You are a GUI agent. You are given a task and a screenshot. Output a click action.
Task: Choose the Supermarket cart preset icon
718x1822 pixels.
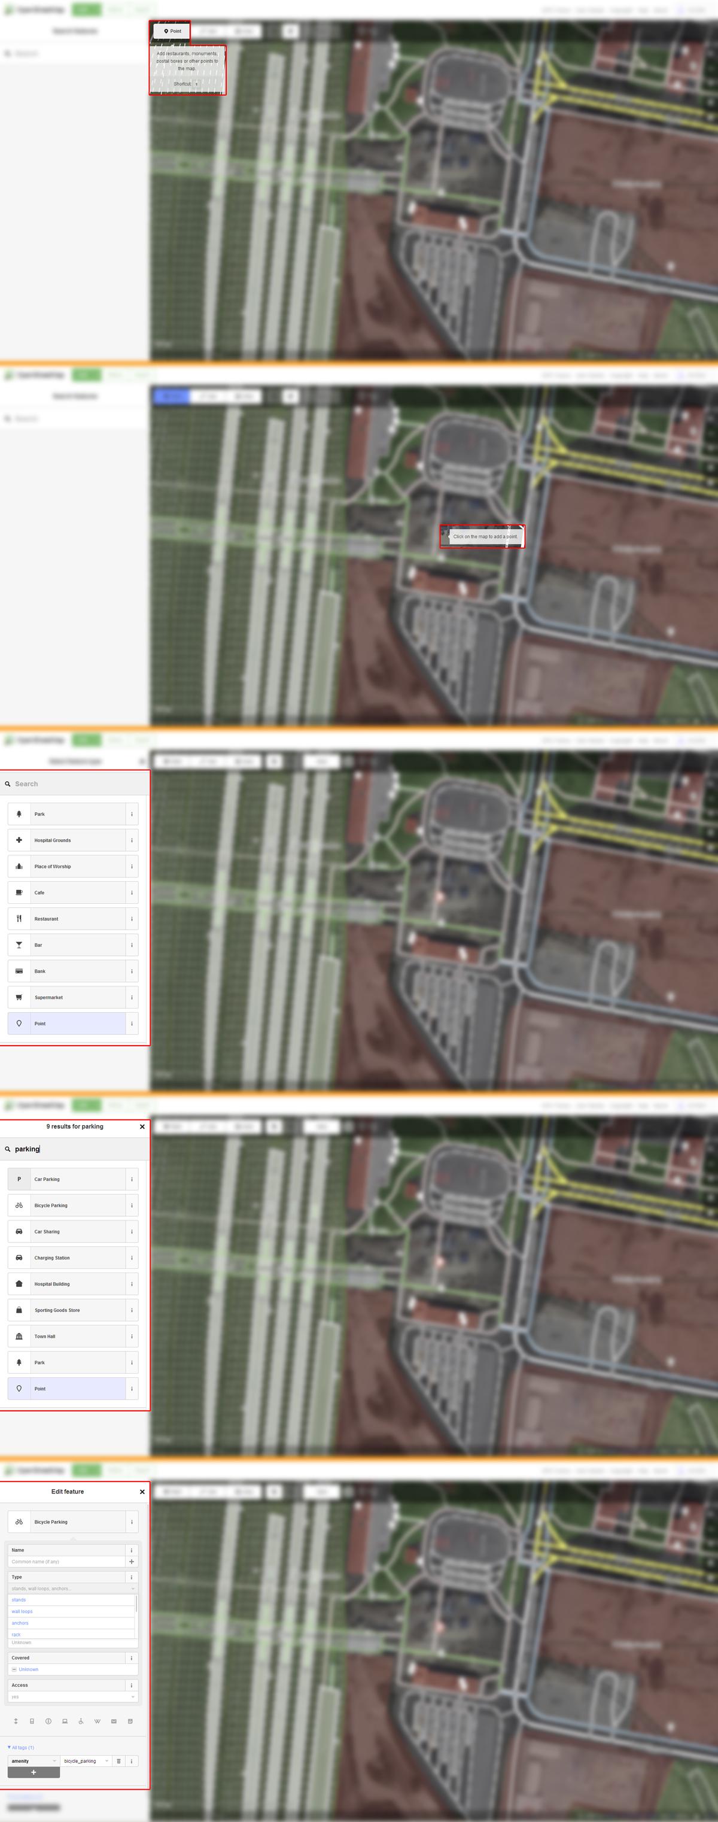[x=19, y=997]
